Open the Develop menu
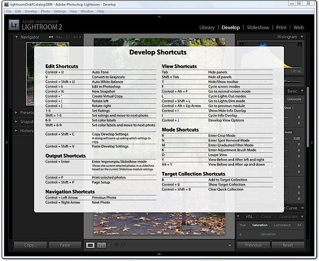 coord(31,11)
